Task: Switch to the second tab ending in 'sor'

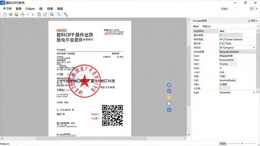Action: pos(207,26)
